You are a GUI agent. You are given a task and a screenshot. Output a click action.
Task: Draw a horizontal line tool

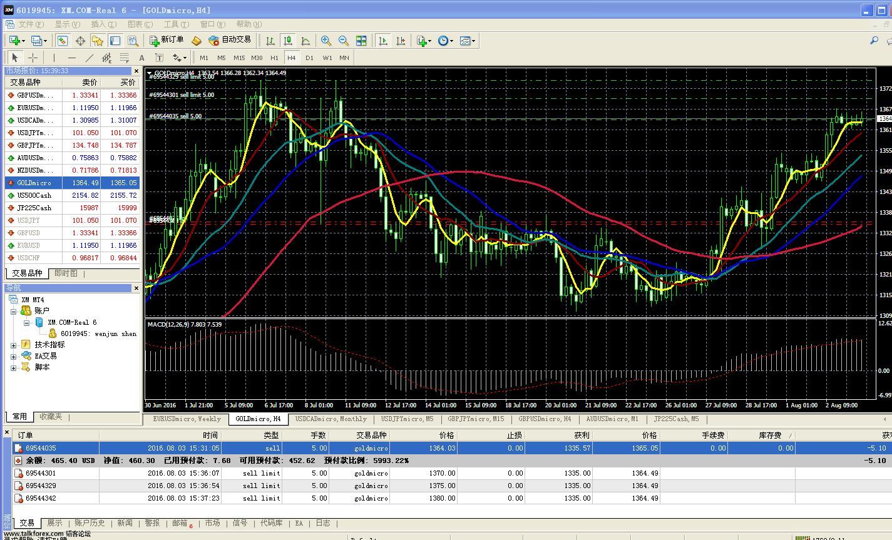point(72,58)
